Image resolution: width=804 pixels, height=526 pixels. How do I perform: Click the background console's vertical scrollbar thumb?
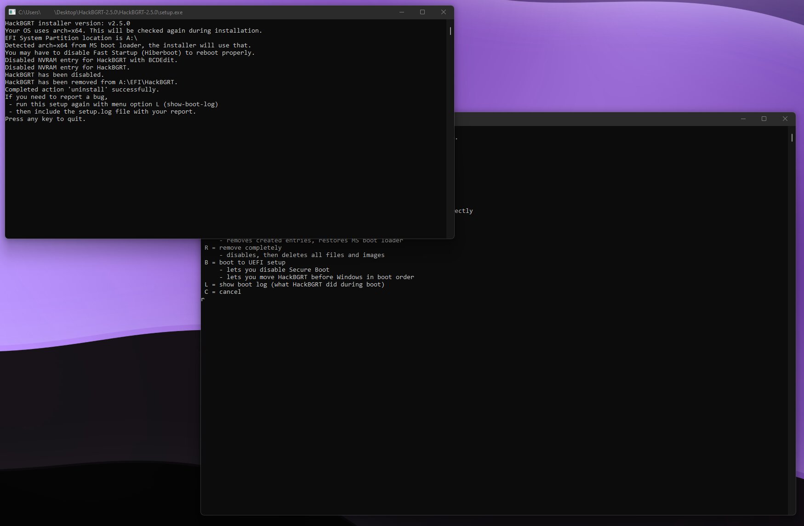point(792,137)
